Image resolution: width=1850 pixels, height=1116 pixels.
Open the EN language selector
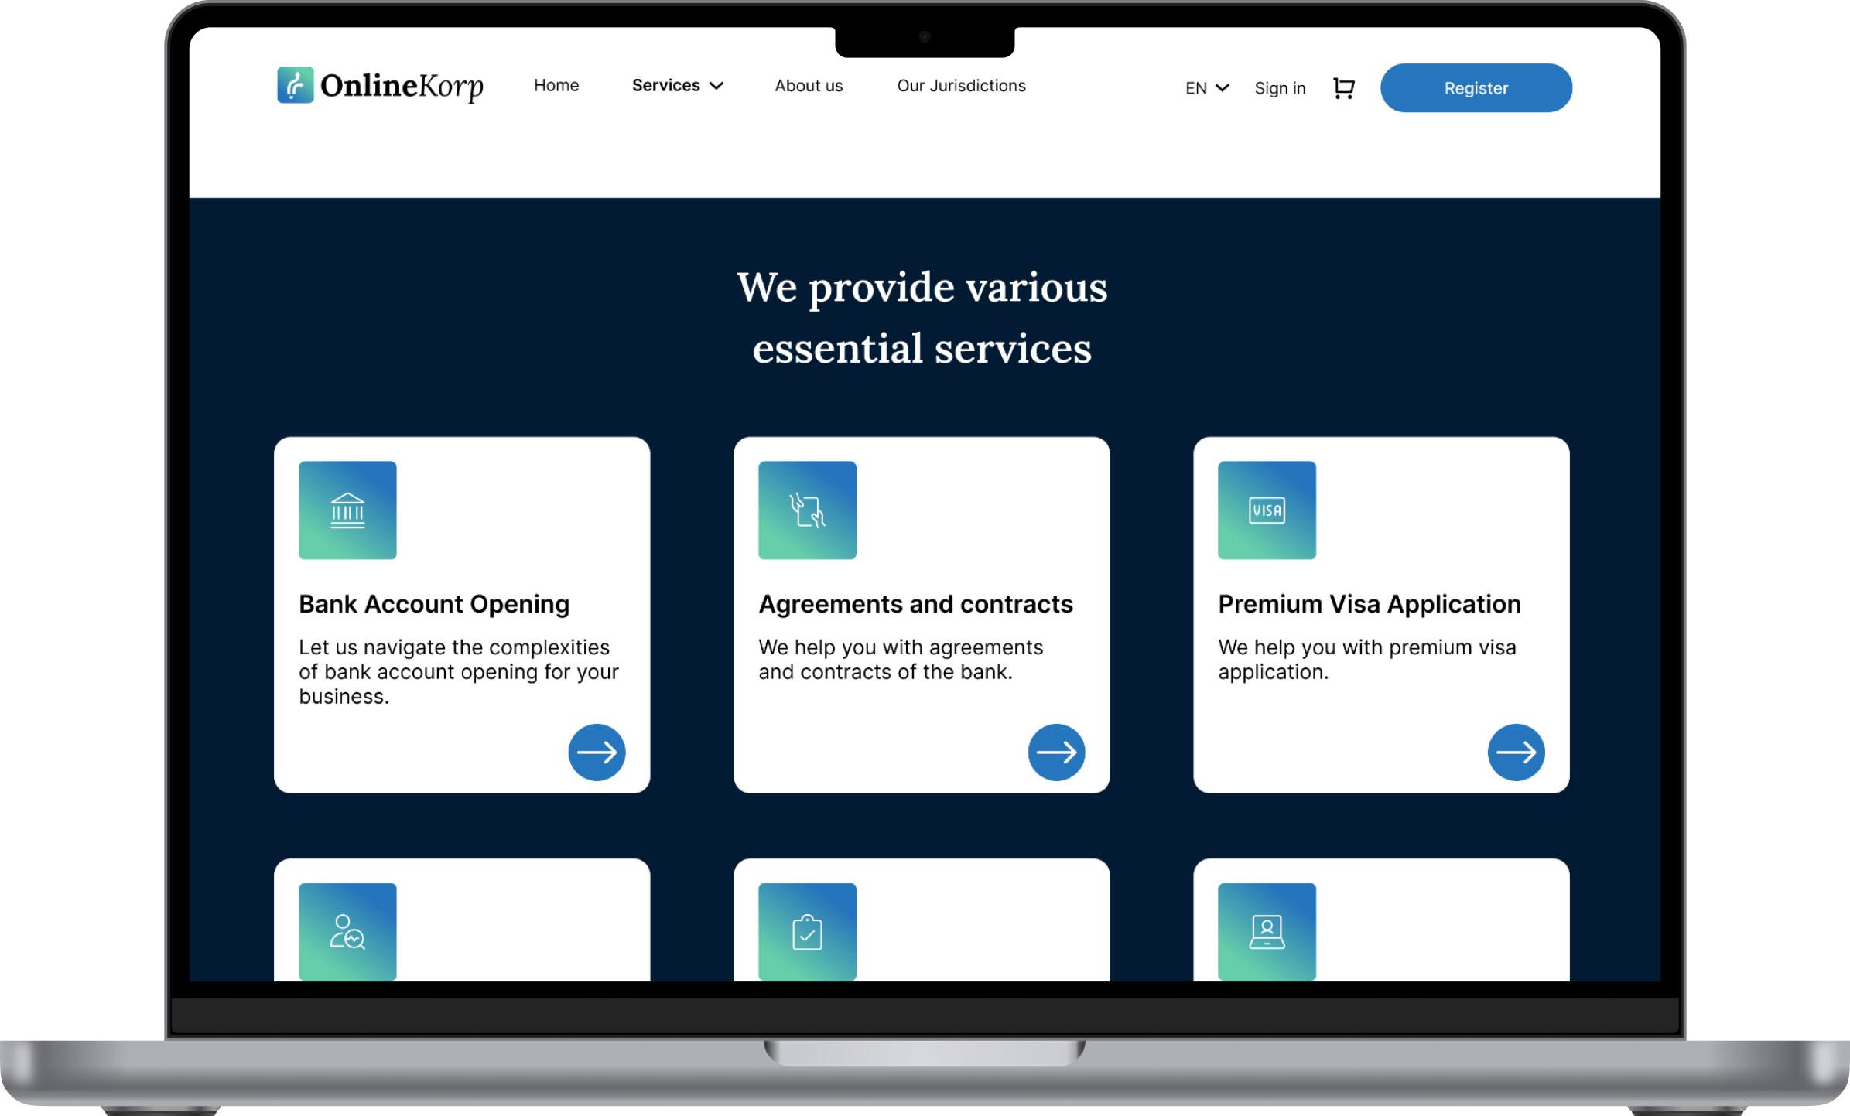(x=1206, y=88)
